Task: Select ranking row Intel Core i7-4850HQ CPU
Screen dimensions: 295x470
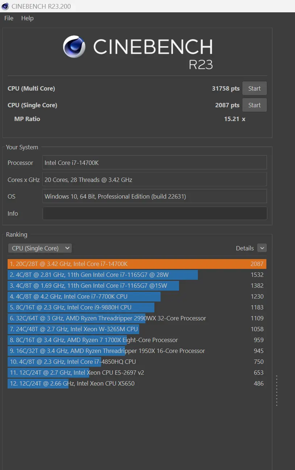Action: coord(137,362)
